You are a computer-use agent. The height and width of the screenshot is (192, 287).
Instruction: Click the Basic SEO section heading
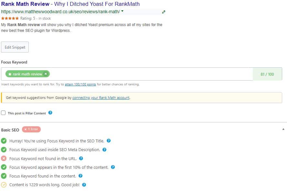[10, 130]
